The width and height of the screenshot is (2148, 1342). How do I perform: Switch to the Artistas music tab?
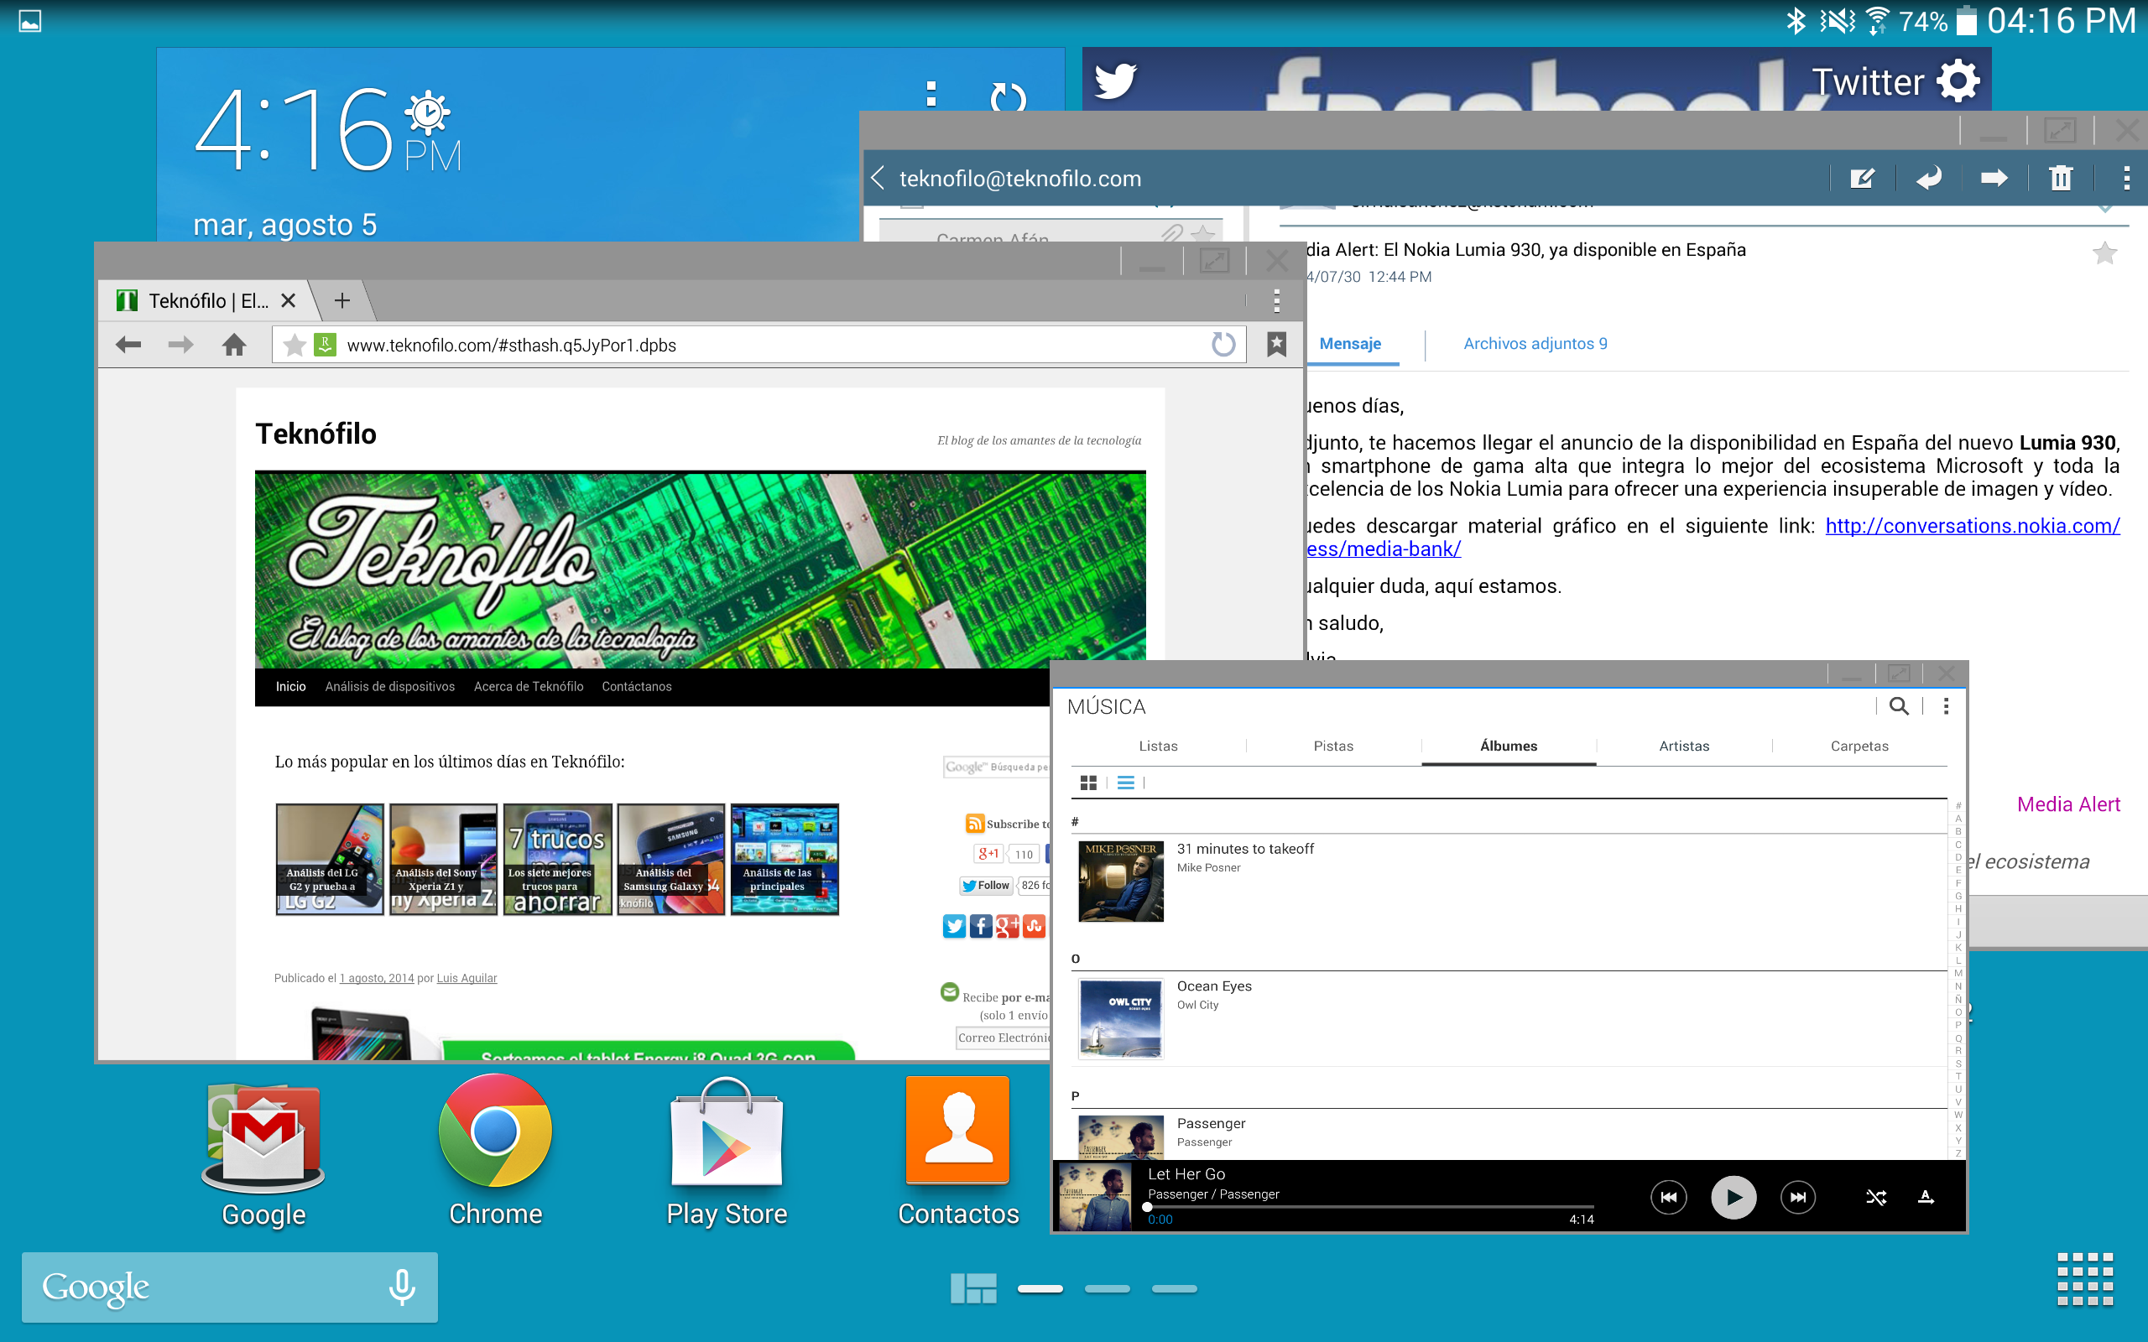1684,746
